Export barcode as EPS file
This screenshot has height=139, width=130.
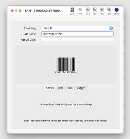[x=88, y=11]
